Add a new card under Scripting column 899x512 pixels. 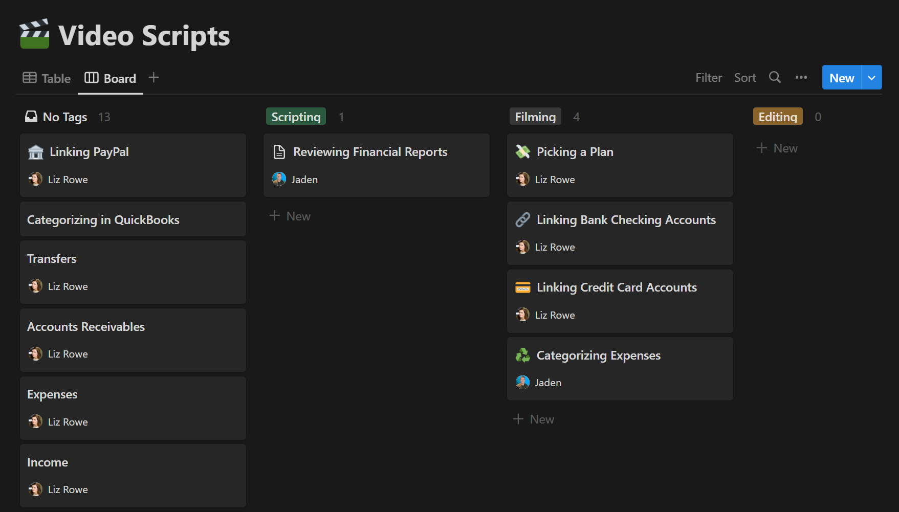(x=290, y=216)
